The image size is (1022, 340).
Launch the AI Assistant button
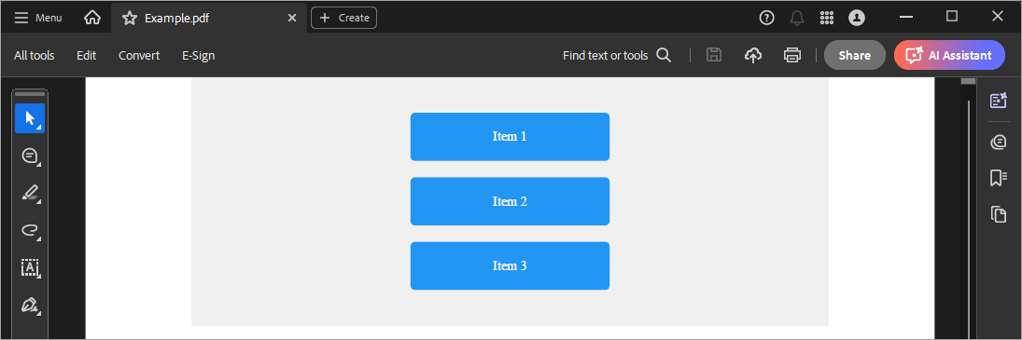[x=951, y=55]
